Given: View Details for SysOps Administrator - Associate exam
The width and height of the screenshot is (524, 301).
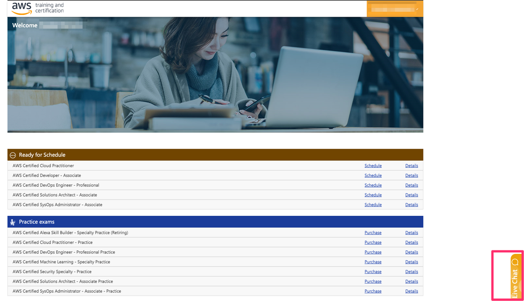Looking at the screenshot, I should point(411,205).
